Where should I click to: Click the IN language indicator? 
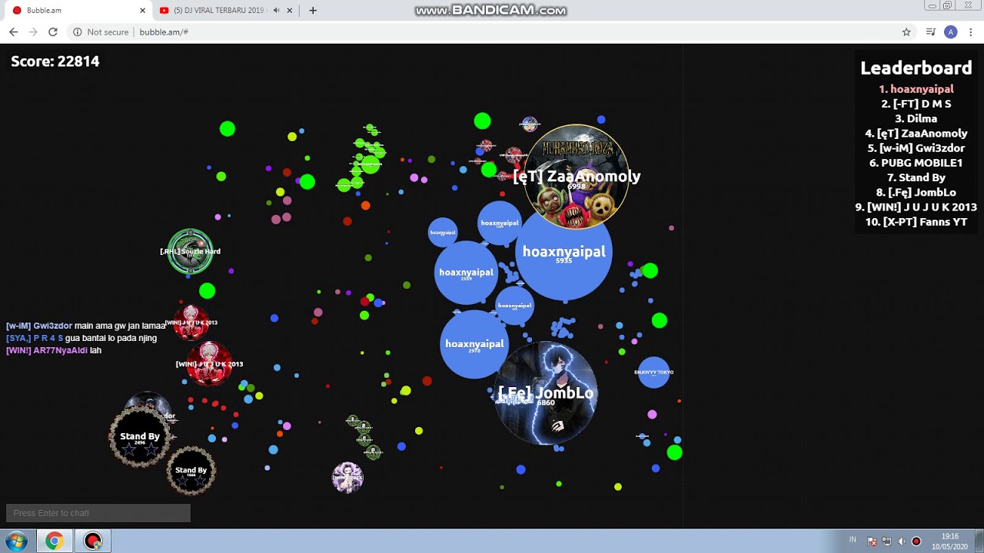(853, 541)
